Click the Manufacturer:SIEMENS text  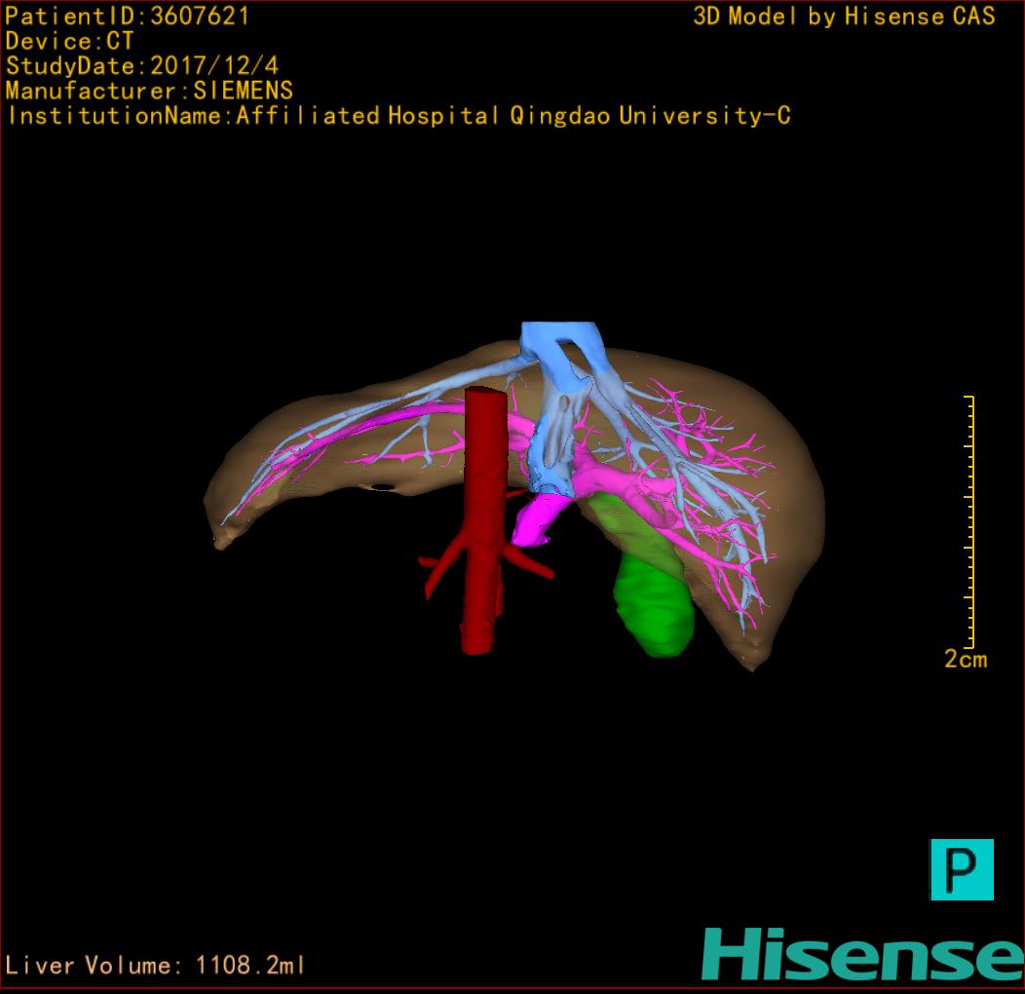(150, 91)
